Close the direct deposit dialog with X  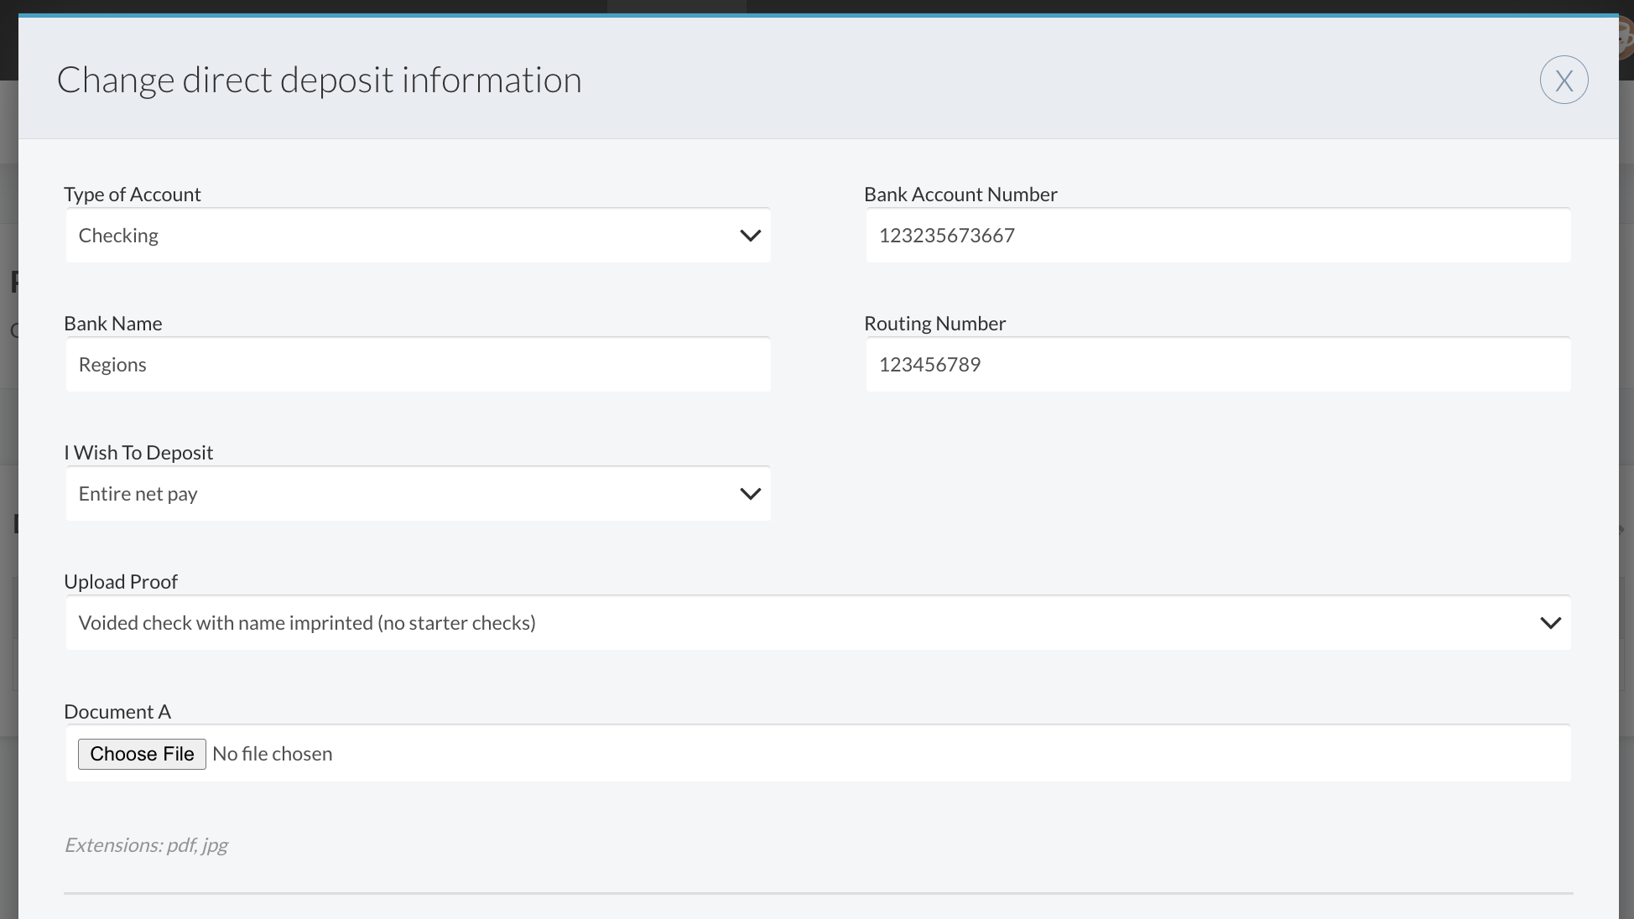pos(1564,80)
